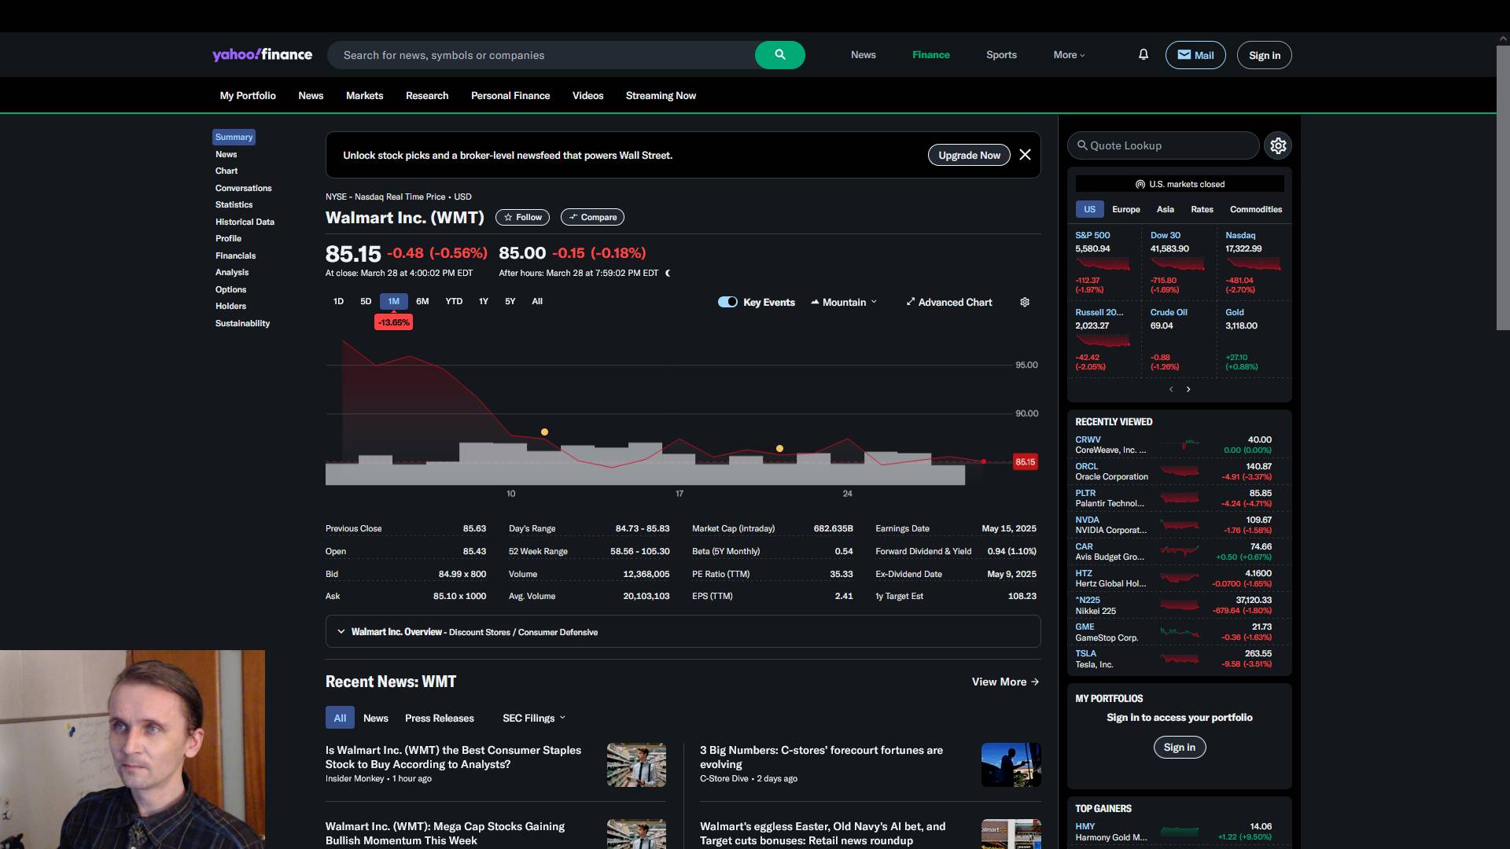
Task: Open chart settings gear icon
Action: point(1025,302)
